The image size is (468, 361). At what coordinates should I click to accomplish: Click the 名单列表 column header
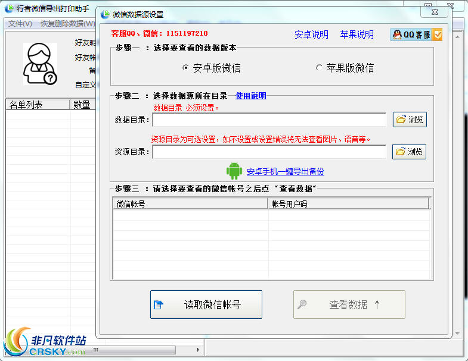pos(38,105)
